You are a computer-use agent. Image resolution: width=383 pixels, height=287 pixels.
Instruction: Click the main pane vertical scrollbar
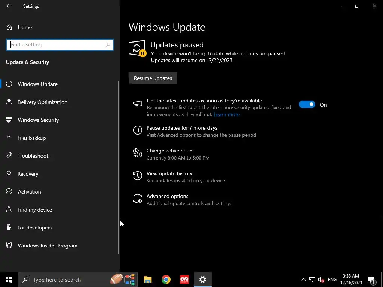pos(382,129)
